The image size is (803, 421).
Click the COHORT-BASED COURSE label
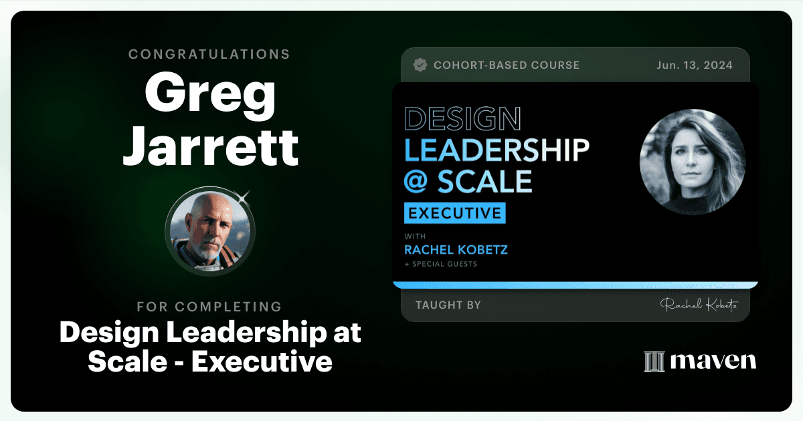coord(507,65)
